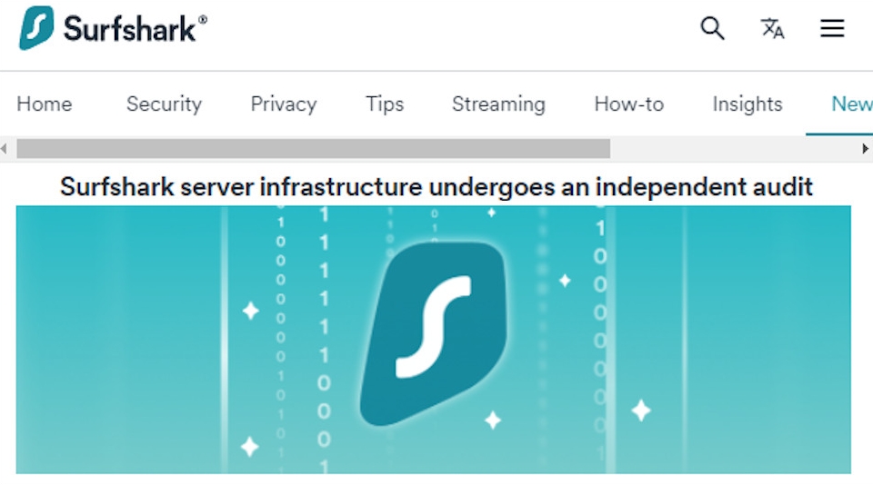Click the gray horizontal scrollbar thumb

[x=313, y=148]
